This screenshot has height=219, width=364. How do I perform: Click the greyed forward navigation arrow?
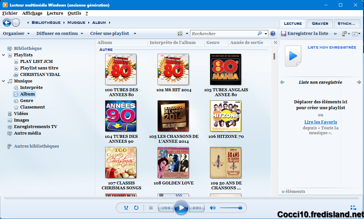[16, 22]
